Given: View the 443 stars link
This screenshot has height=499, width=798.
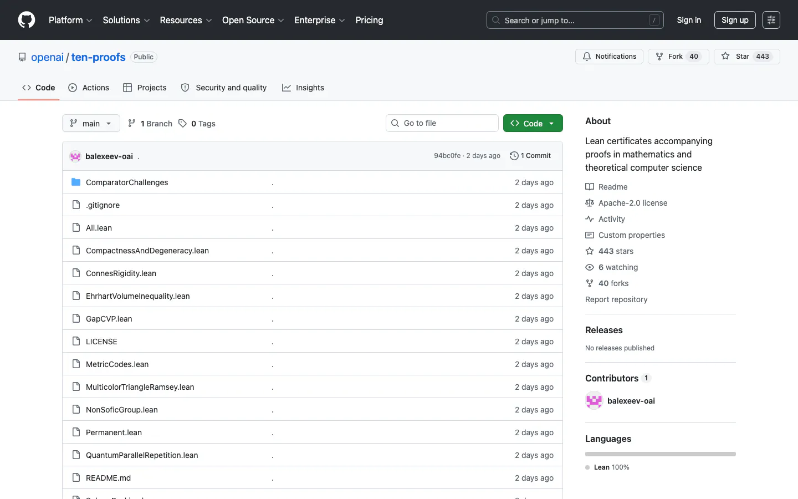Looking at the screenshot, I should 610,251.
